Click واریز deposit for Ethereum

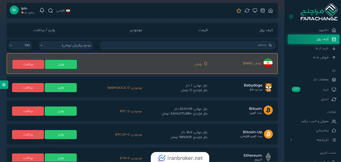(61, 157)
